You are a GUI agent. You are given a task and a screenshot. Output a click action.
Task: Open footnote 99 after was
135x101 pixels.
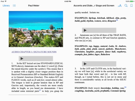pyautogui.click(x=125, y=87)
